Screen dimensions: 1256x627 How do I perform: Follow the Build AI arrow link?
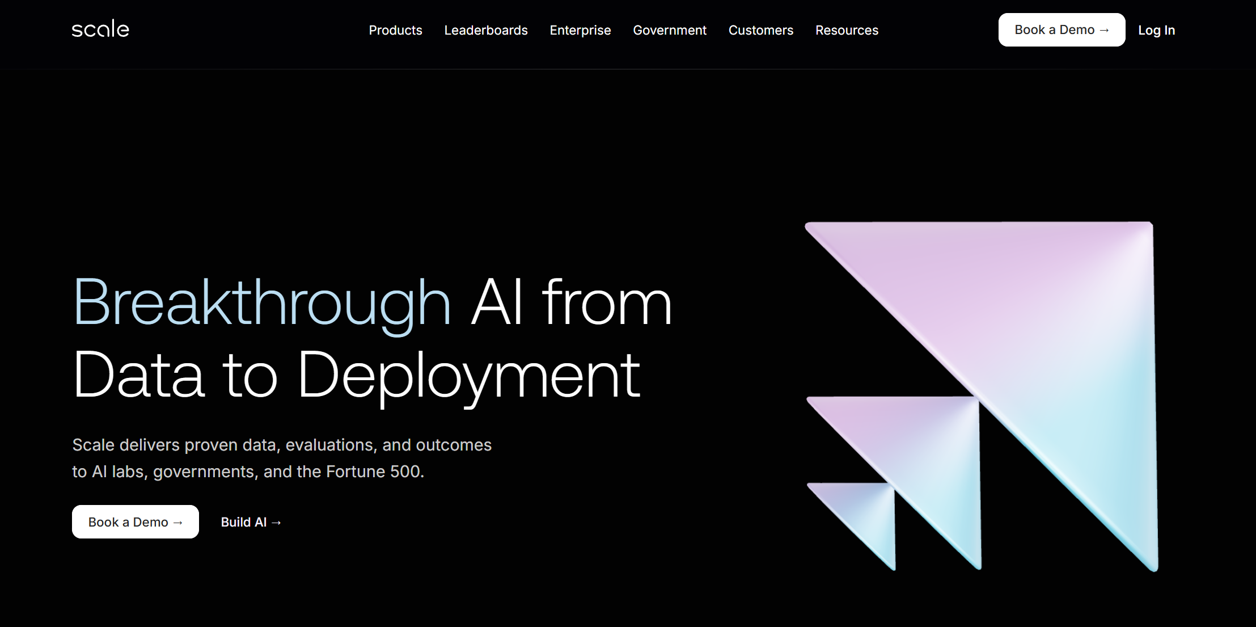point(251,522)
